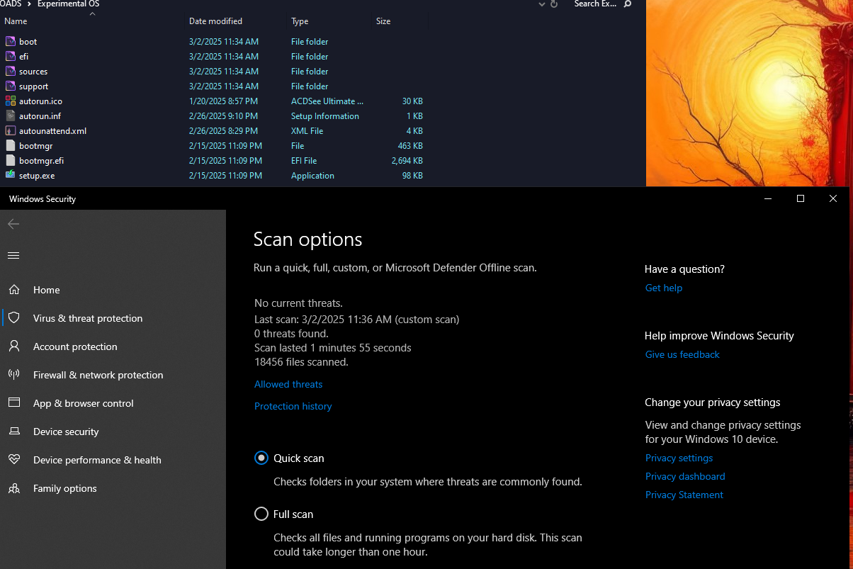Maximize the Windows Security window
The height and width of the screenshot is (569, 853).
click(801, 199)
